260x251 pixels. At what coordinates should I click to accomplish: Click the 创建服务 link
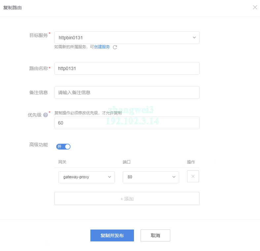click(x=102, y=47)
